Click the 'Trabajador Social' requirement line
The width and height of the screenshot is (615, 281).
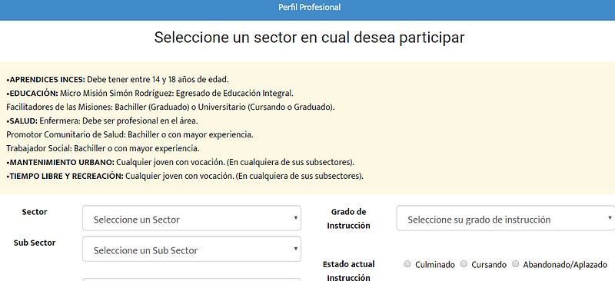tap(103, 148)
